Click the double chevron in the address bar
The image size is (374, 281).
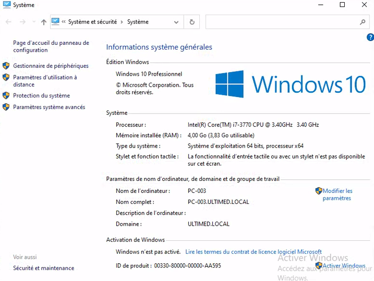click(64, 22)
